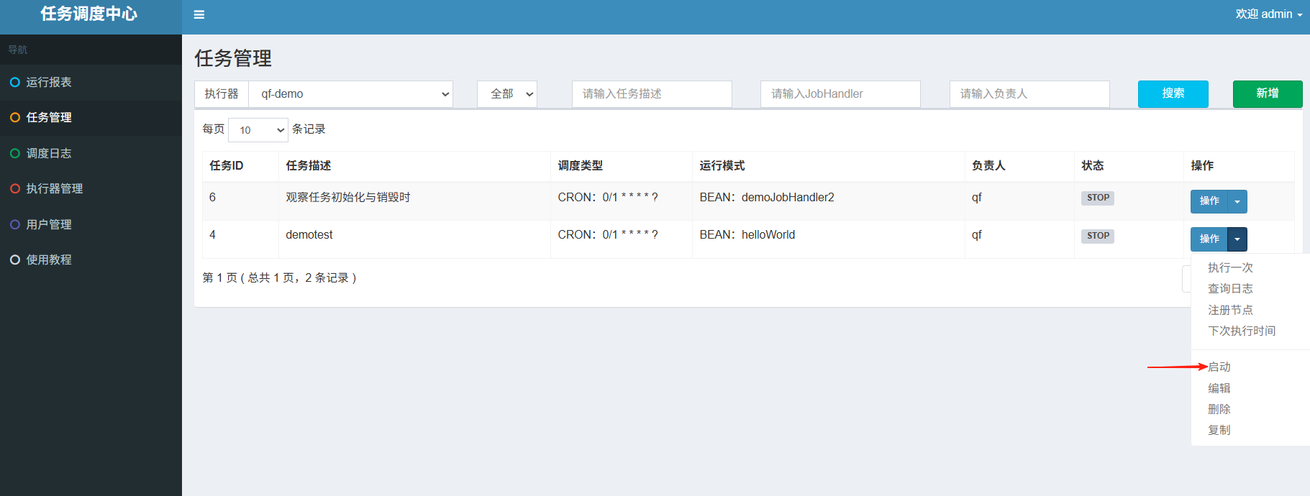Collapse the caret for demotest 操作
The image size is (1310, 496).
tap(1237, 239)
